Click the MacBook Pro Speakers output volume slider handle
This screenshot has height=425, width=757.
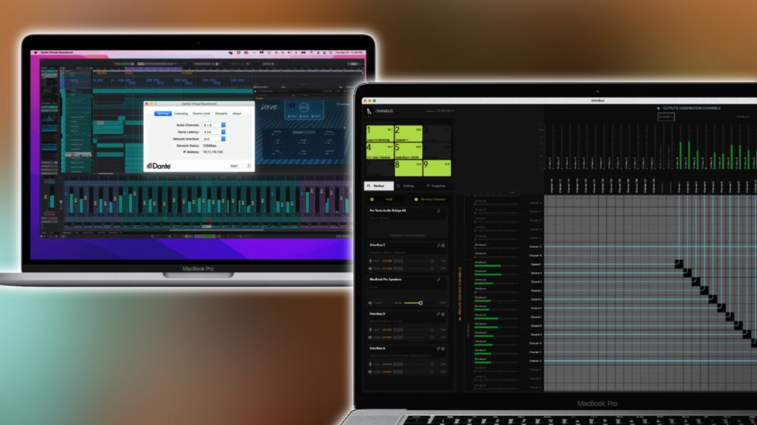pyautogui.click(x=420, y=303)
